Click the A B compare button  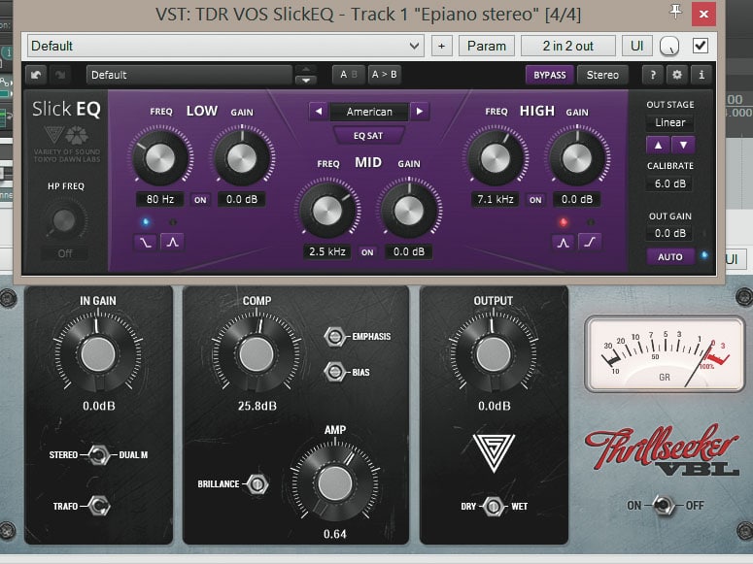coord(349,75)
